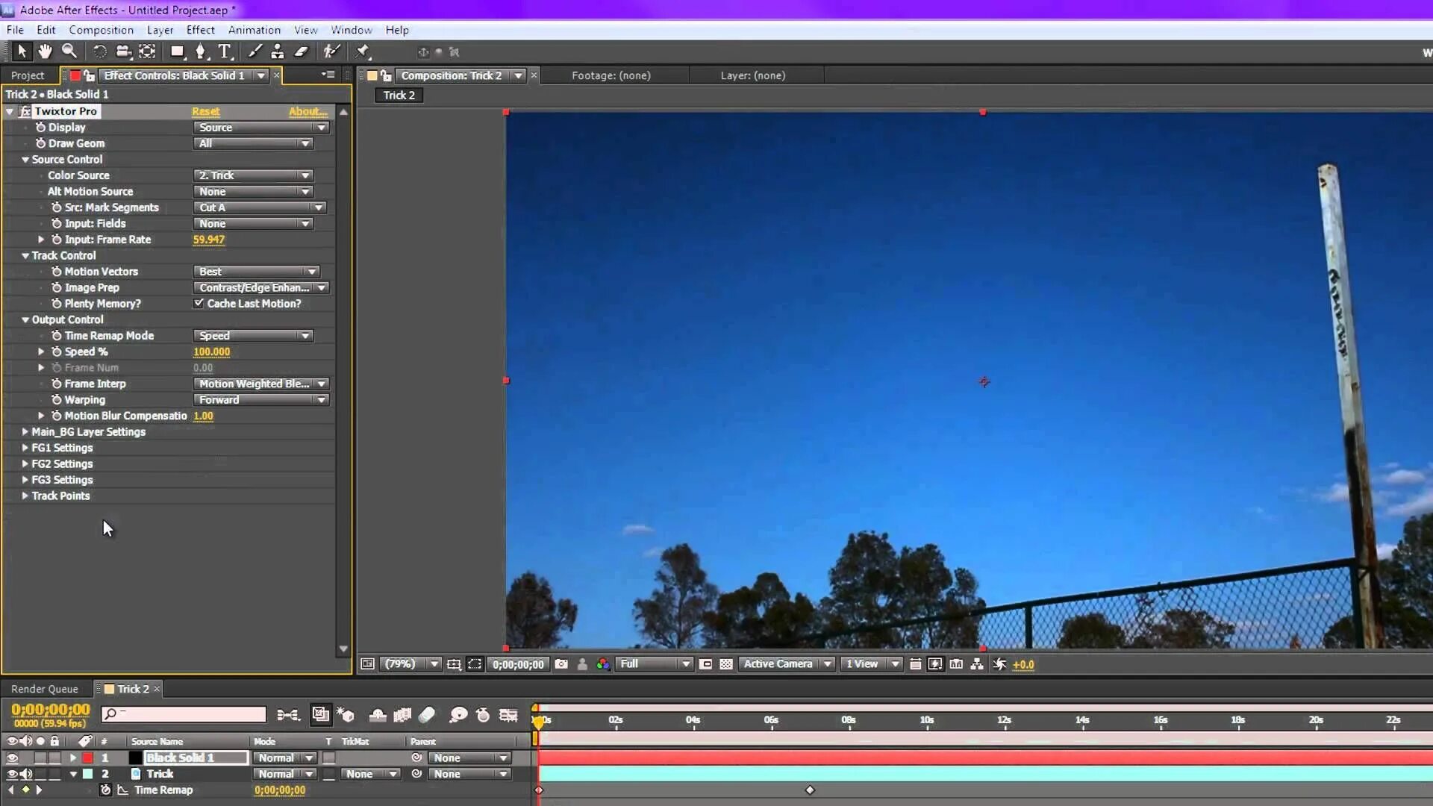Toggle transparency grid in viewer
This screenshot has width=1433, height=806.
click(725, 664)
